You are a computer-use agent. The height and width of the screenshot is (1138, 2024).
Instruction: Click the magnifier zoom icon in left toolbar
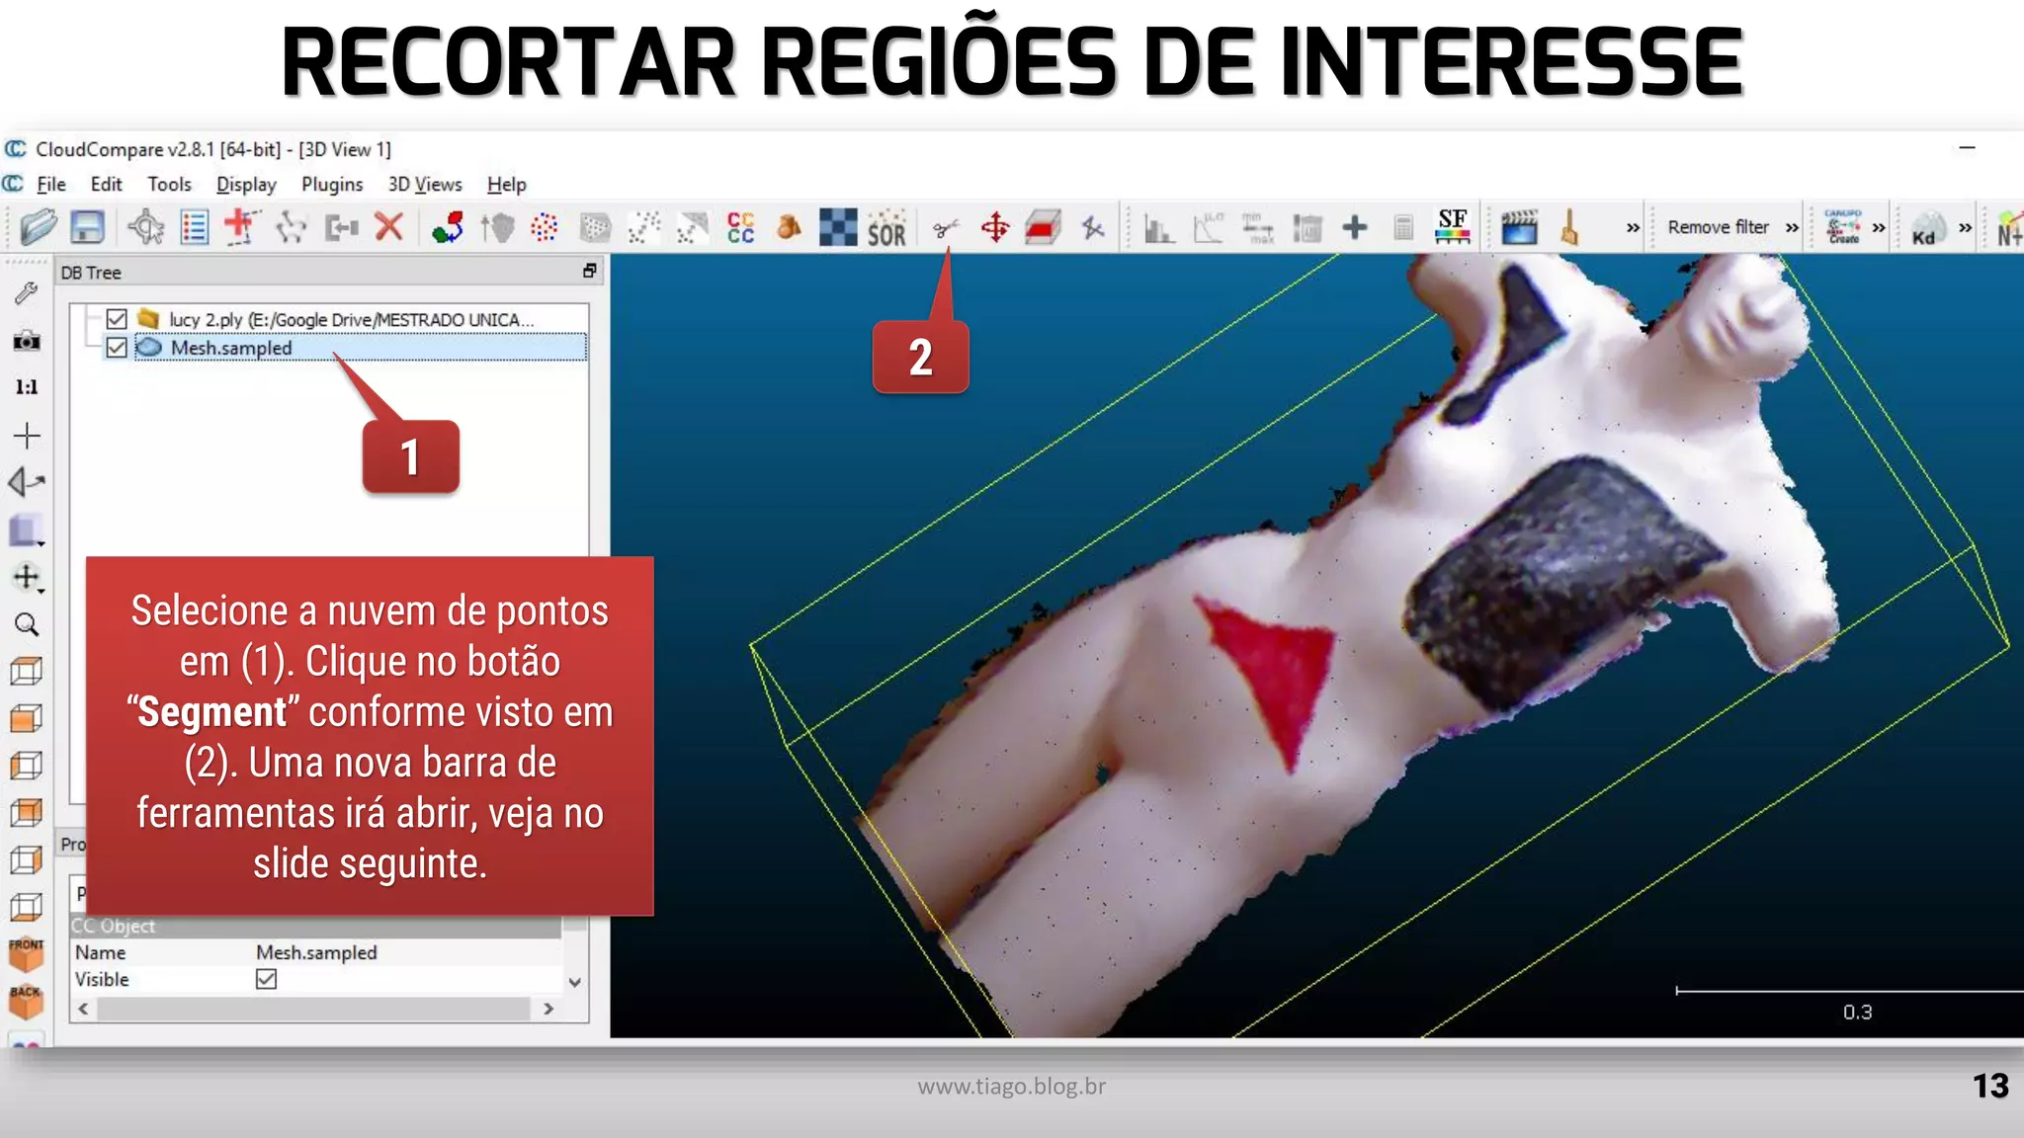point(27,624)
